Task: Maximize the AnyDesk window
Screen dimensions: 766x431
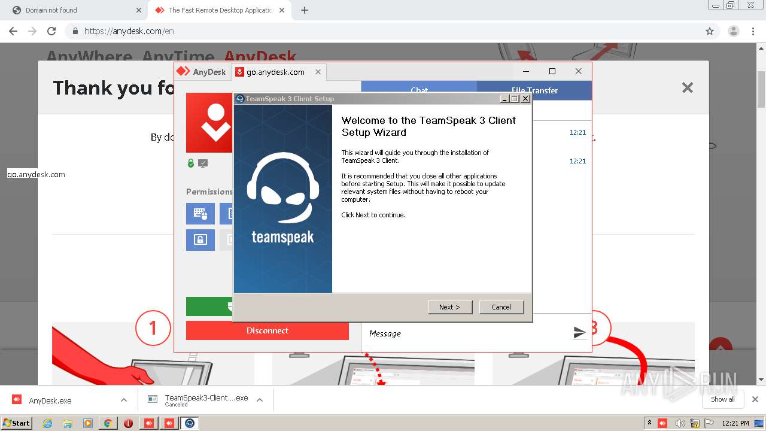Action: (552, 71)
